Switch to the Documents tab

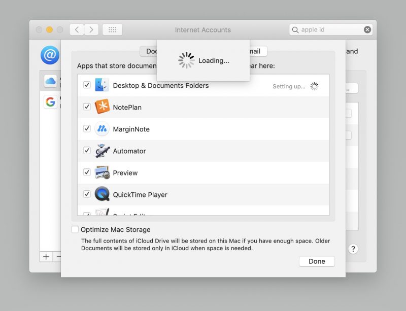tap(148, 51)
